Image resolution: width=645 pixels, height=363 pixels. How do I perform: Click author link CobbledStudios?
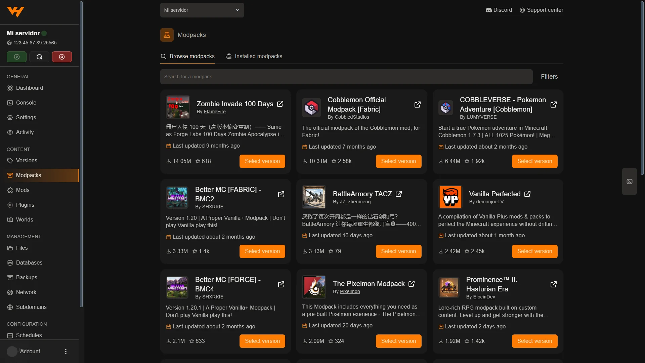coord(352,117)
